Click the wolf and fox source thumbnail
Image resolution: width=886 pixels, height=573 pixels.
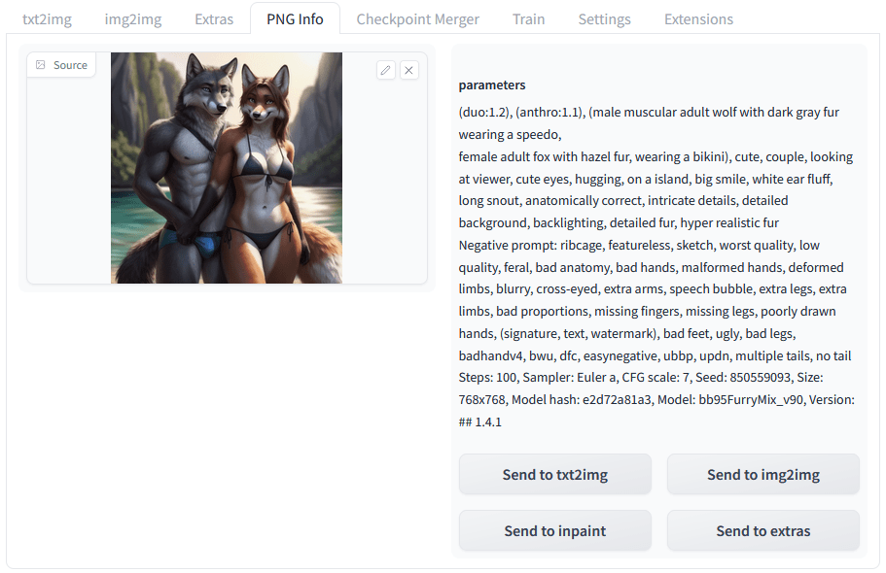click(226, 168)
